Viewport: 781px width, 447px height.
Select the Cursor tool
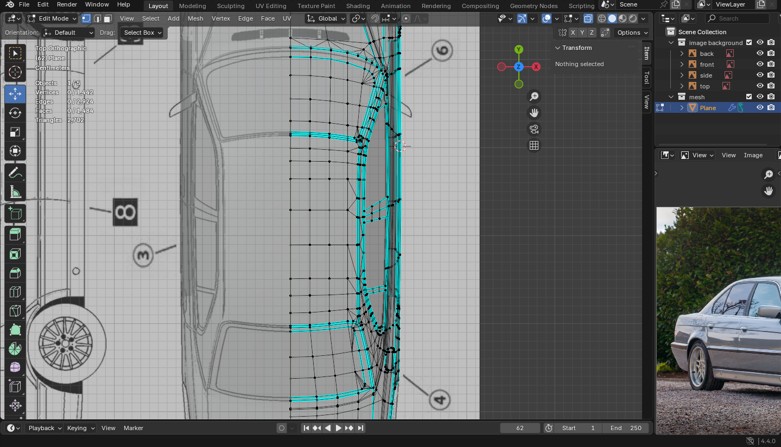tap(15, 72)
